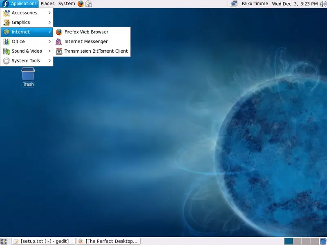Image resolution: width=327 pixels, height=245 pixels.
Task: Open the Office submenu
Action: pos(27,42)
